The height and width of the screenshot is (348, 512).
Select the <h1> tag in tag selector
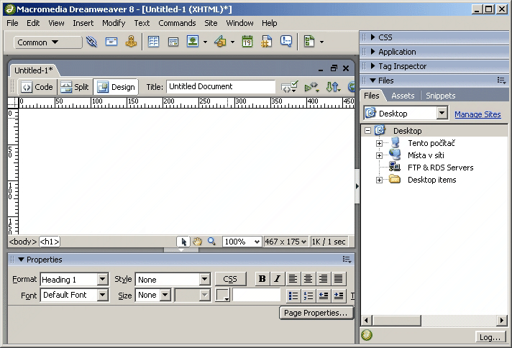coord(50,242)
